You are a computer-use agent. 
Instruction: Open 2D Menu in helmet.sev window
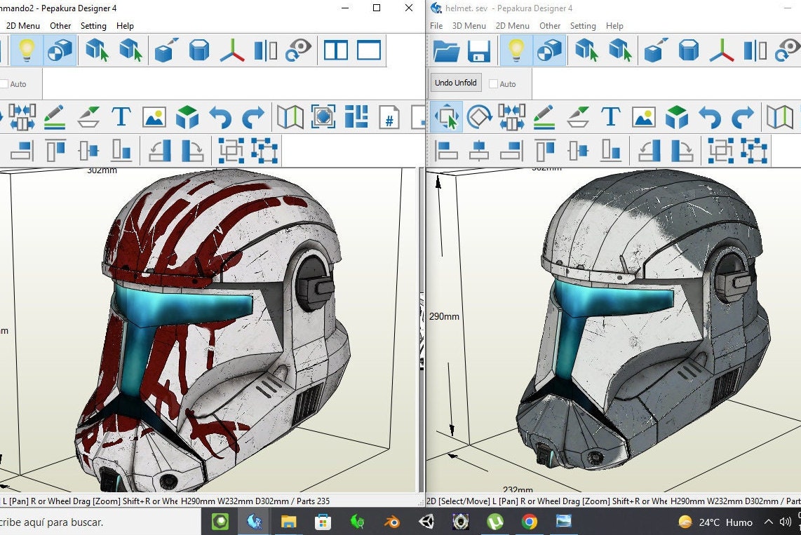(513, 25)
